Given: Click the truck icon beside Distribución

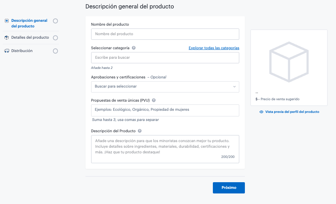Looking at the screenshot, I should (6, 51).
